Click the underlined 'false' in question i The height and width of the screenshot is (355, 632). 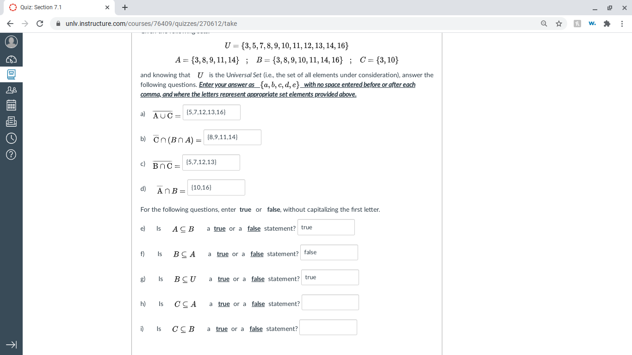256,329
